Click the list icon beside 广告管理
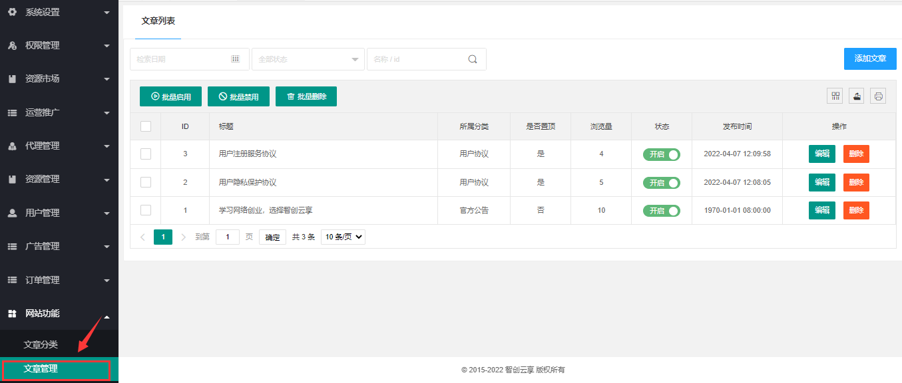 point(12,246)
